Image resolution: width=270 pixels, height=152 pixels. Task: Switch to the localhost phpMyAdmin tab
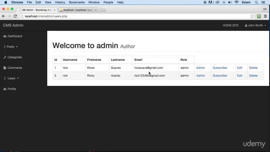point(78,10)
